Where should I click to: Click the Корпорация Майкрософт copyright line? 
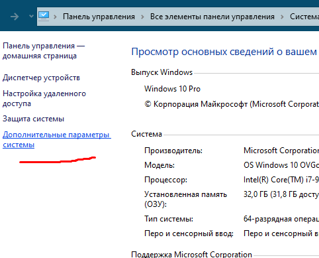tap(232, 104)
